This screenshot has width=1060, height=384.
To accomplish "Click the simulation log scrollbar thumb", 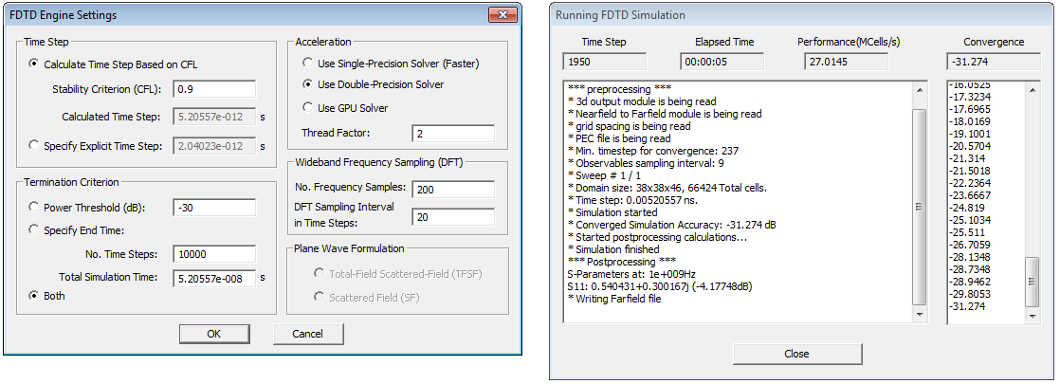I will point(920,206).
